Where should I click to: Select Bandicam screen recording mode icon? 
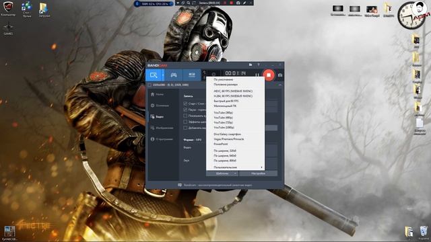154,75
